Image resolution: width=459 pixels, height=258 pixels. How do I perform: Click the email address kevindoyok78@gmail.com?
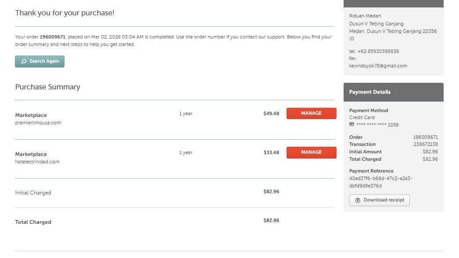pos(378,66)
